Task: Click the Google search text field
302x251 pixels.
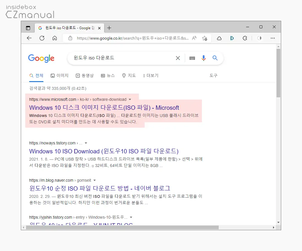Action: coord(123,58)
